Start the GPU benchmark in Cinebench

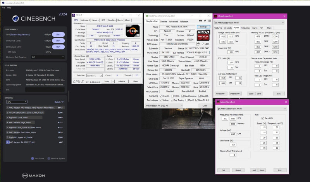coord(59,34)
